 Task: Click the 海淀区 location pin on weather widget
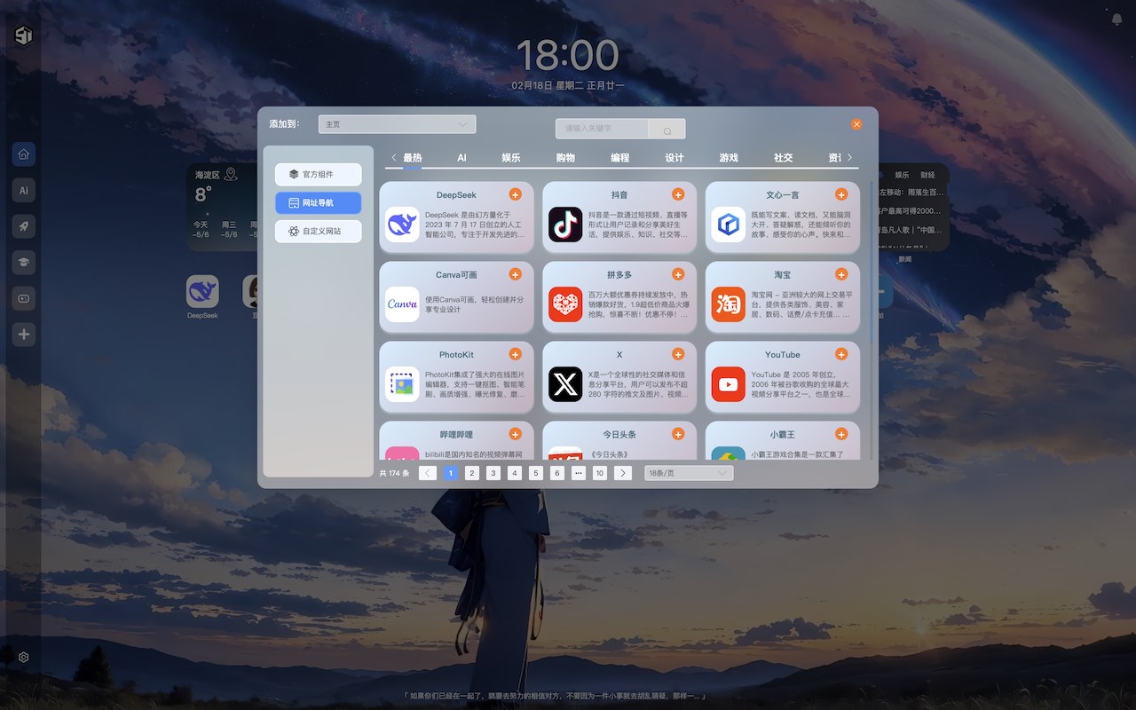231,174
